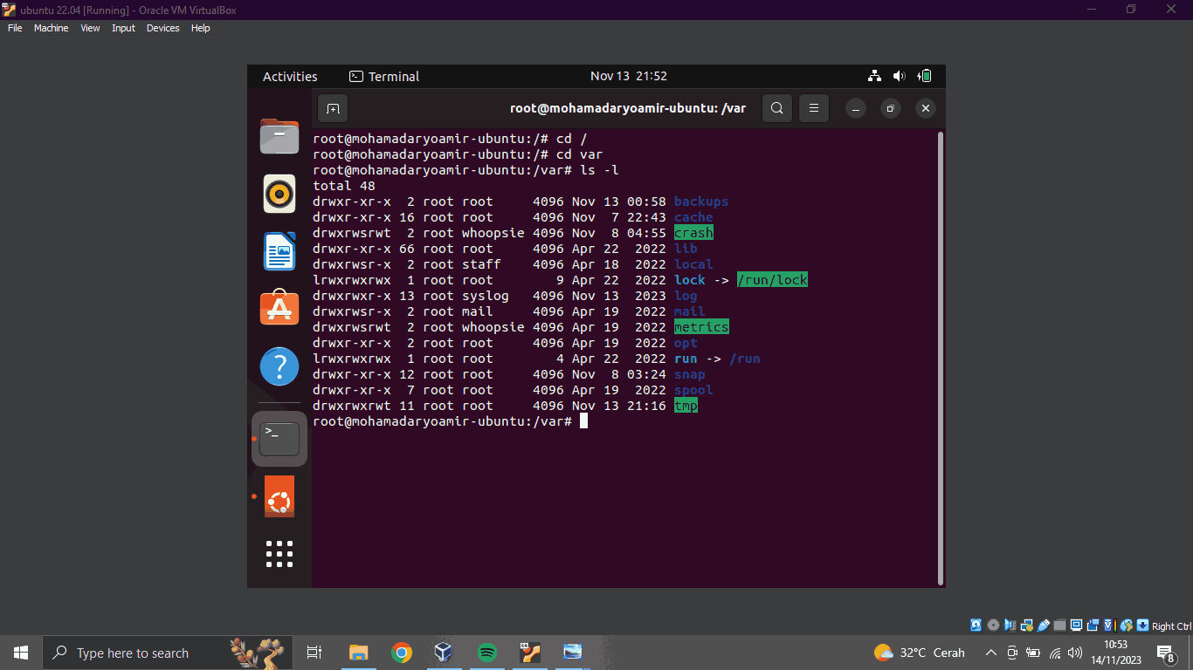Open a new terminal tab

coord(333,109)
